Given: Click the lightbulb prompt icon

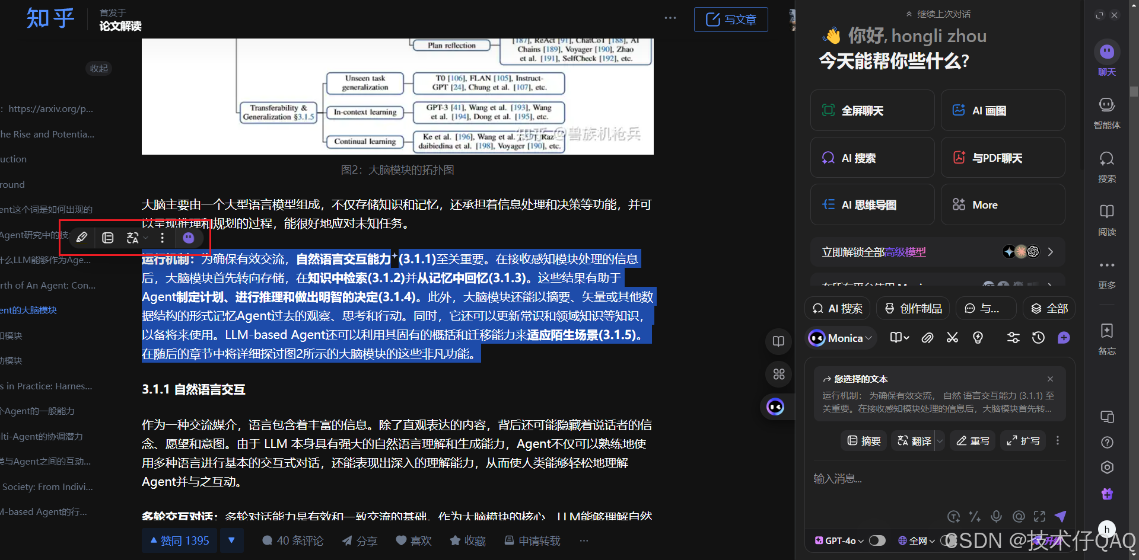Looking at the screenshot, I should click(x=978, y=338).
